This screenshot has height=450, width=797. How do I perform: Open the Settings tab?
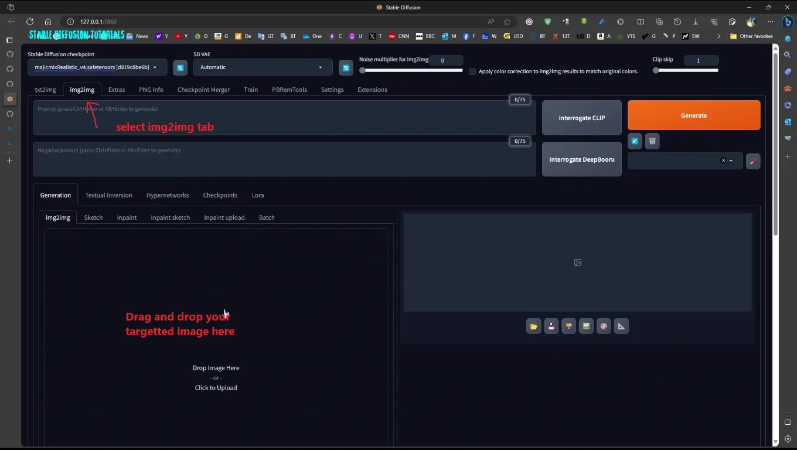tap(332, 90)
